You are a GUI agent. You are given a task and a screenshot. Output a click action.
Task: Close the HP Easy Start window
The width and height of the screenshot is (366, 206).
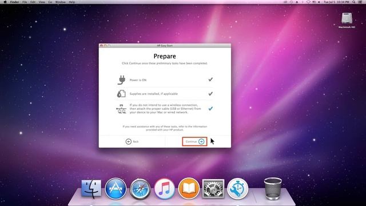click(x=101, y=46)
